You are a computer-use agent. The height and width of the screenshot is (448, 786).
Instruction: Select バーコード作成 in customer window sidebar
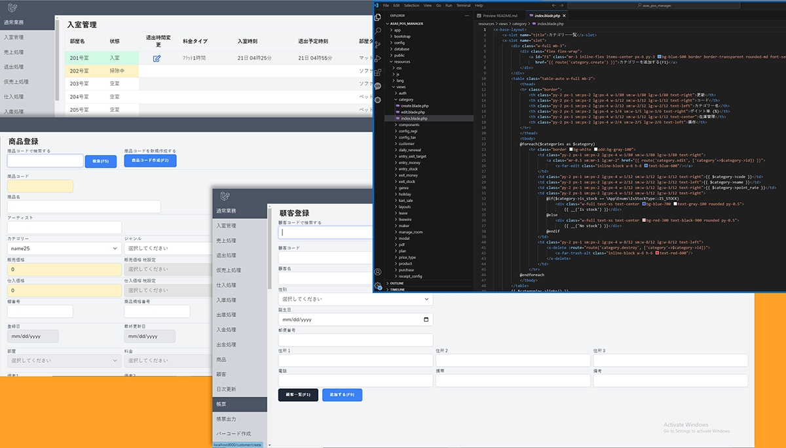(x=240, y=434)
